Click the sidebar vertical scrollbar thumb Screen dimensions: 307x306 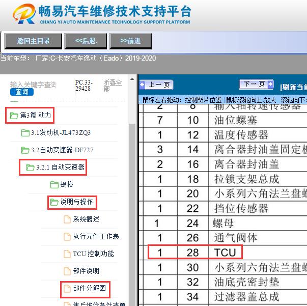(x=132, y=214)
